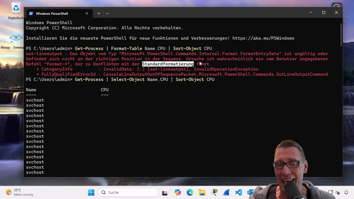Click the FullyQualifiedErrorId error line
354x199 pixels.
pyautogui.click(x=182, y=74)
